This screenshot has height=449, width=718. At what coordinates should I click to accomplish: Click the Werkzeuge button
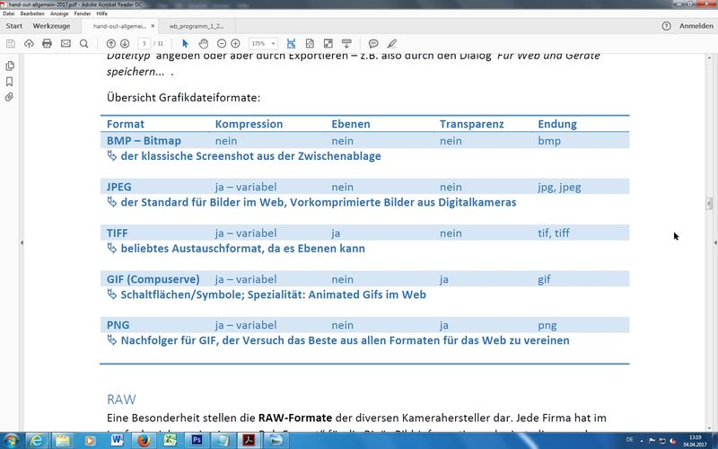click(49, 26)
